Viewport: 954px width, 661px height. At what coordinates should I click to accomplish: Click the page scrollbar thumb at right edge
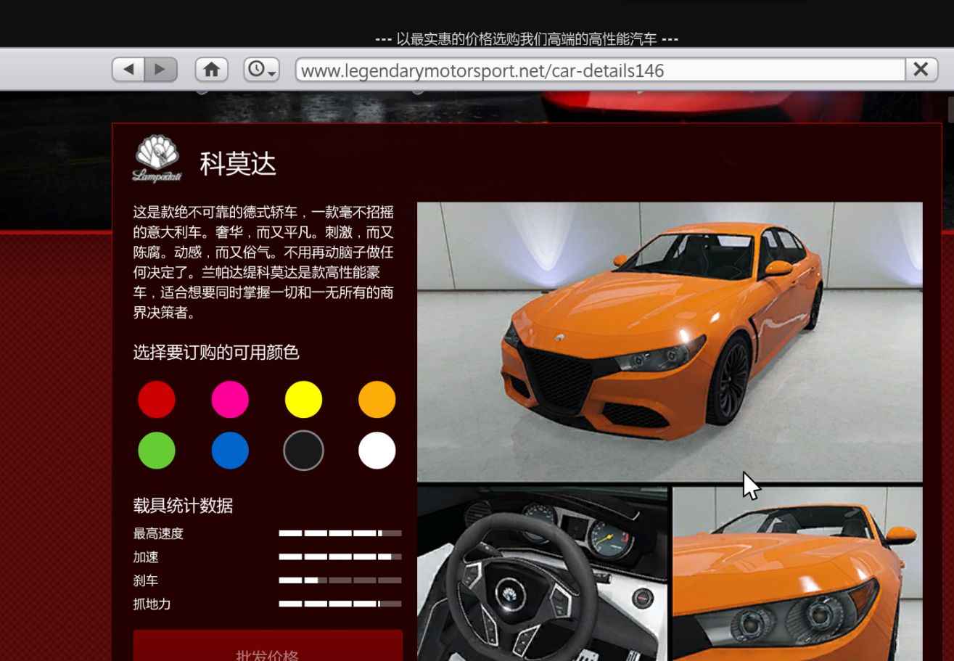pos(950,110)
